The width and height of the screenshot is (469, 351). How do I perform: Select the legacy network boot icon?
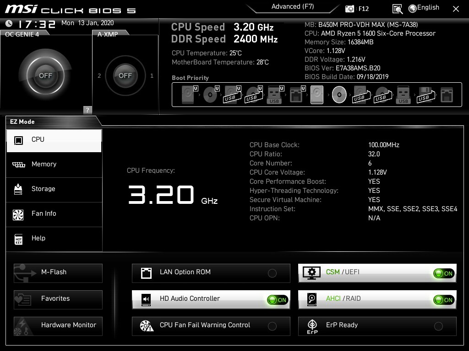pyautogui.click(x=447, y=95)
